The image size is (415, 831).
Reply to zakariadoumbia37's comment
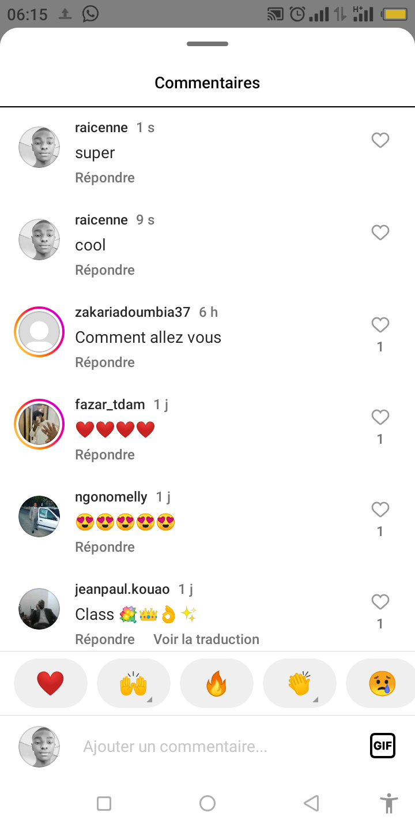pos(105,362)
